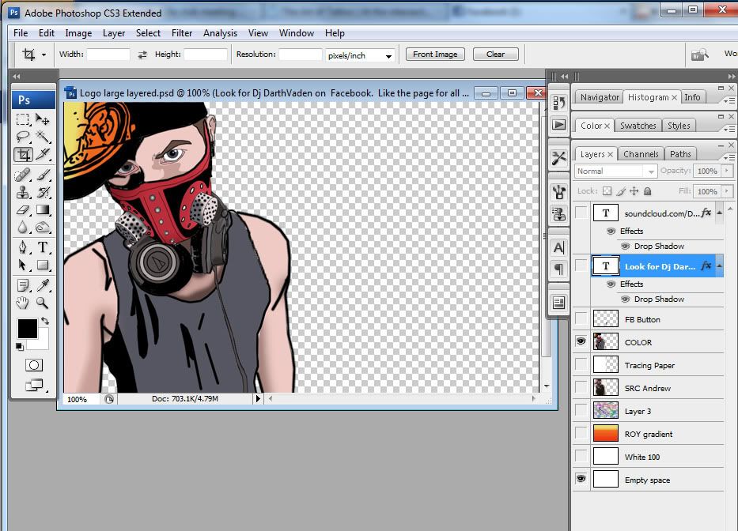Viewport: 738px width, 531px height.
Task: Select the Eyedropper tool
Action: [43, 285]
